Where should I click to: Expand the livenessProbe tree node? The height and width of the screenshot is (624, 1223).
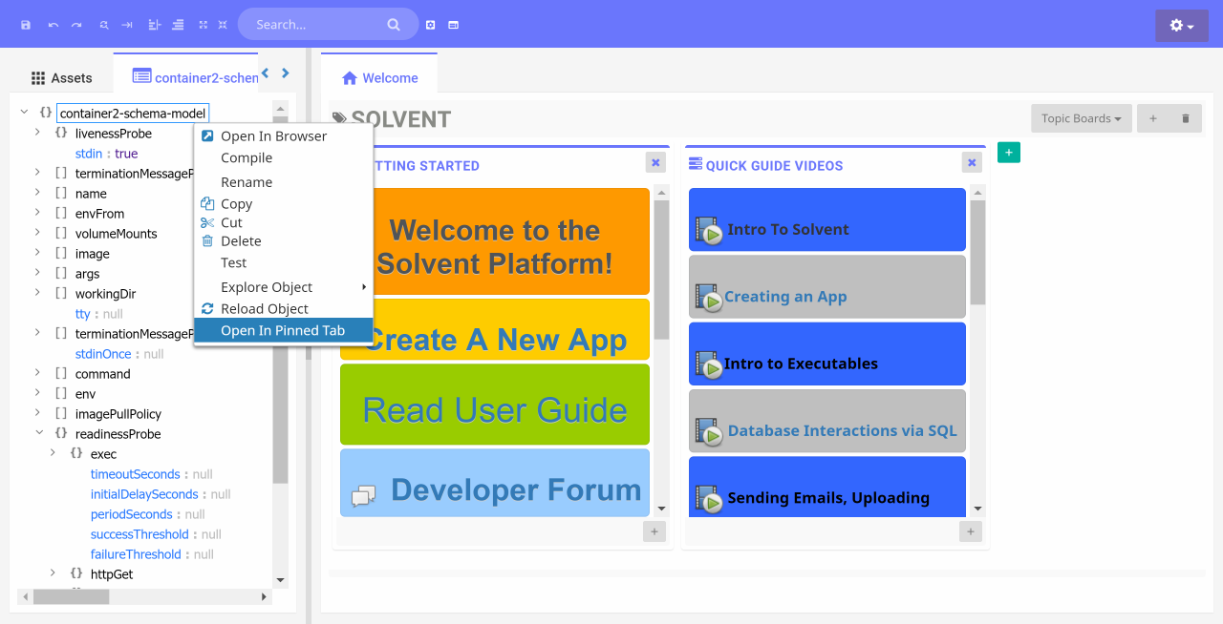38,134
